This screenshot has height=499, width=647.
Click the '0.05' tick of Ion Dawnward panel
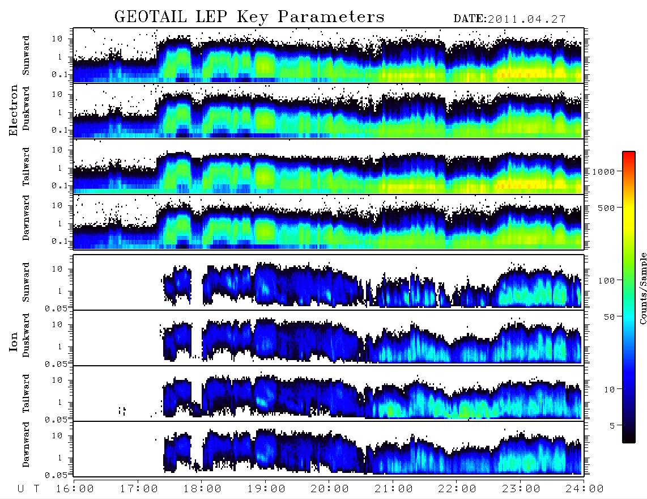(x=56, y=475)
